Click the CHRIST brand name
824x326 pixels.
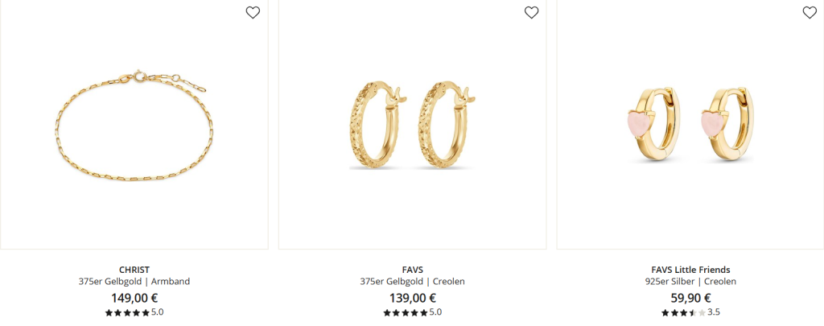[x=134, y=270]
